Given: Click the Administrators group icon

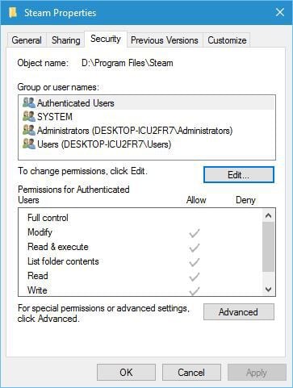Looking at the screenshot, I should tap(29, 130).
